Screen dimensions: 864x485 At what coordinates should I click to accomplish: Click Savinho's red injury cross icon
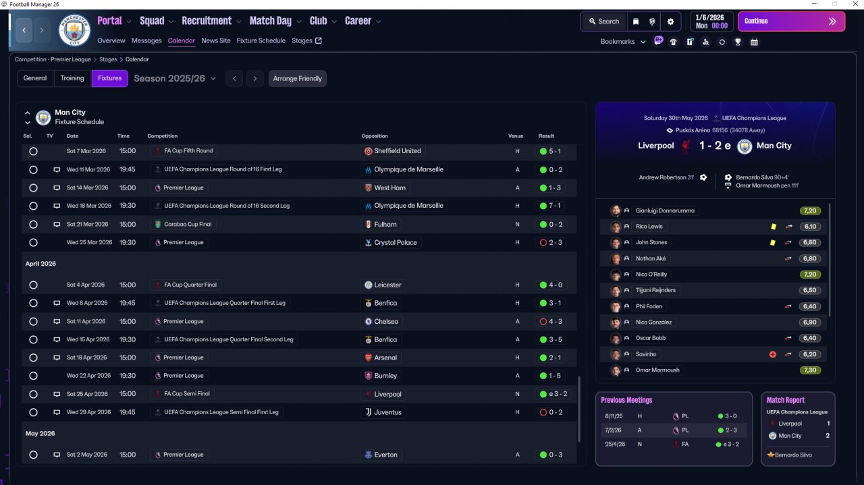point(773,354)
